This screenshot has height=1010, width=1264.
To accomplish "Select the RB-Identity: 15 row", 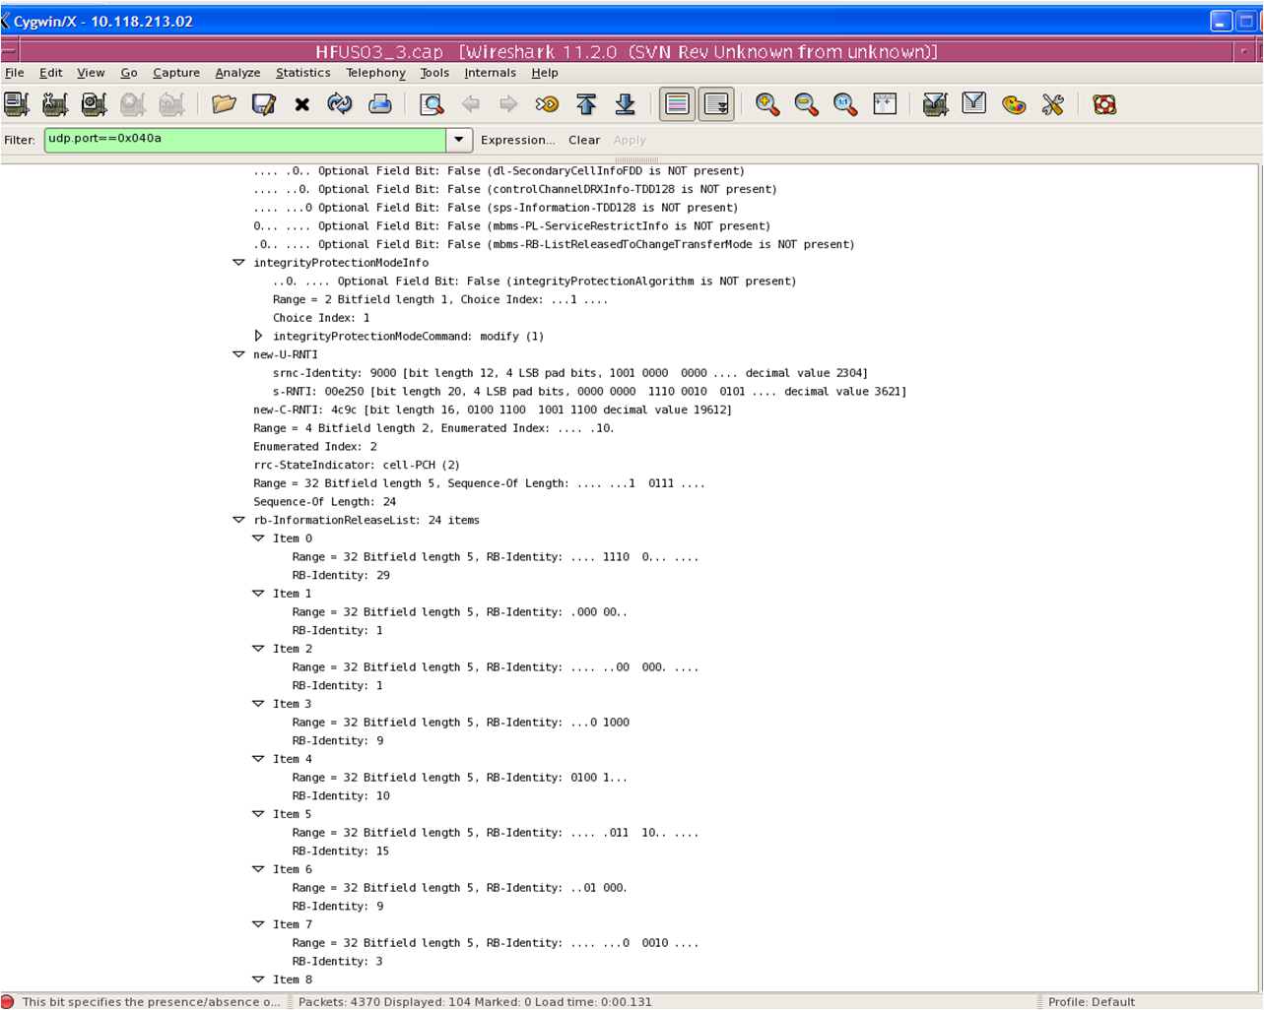I will pos(341,851).
